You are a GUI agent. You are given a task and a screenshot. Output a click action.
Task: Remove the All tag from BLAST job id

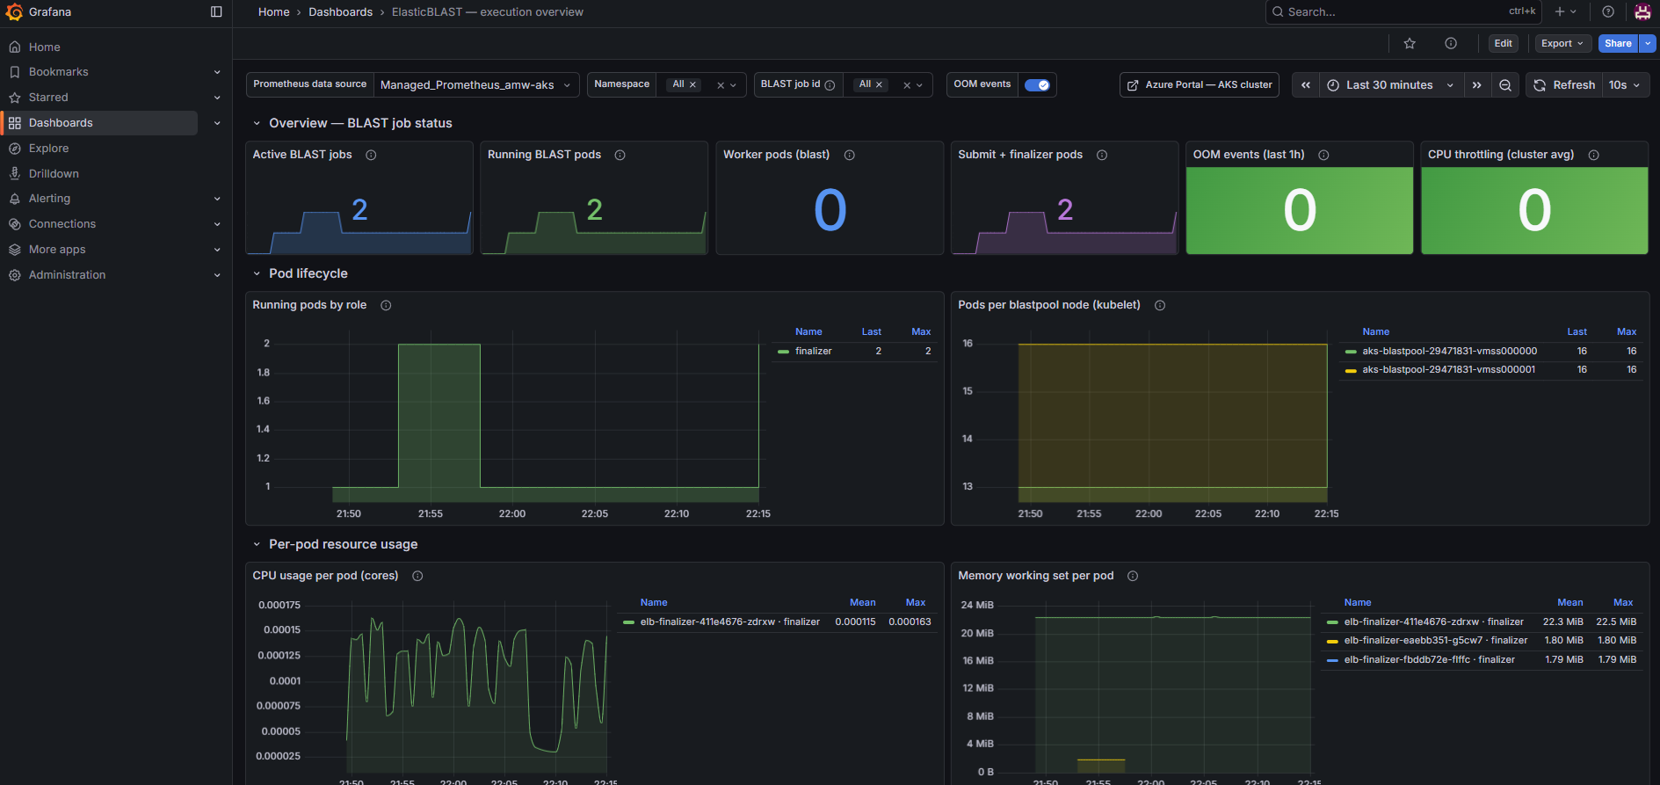point(879,85)
